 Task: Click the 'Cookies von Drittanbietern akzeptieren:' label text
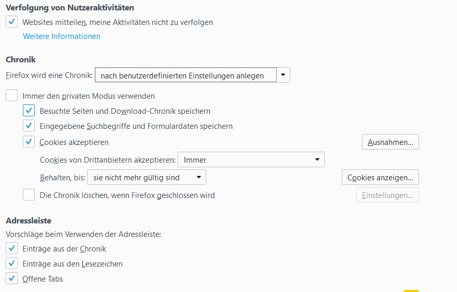tap(107, 160)
